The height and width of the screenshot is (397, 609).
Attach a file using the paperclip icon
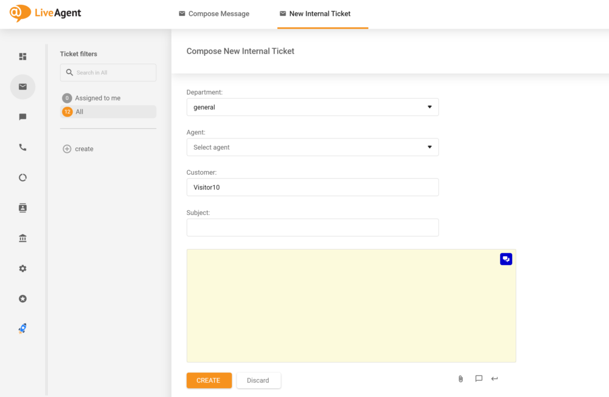pos(460,379)
